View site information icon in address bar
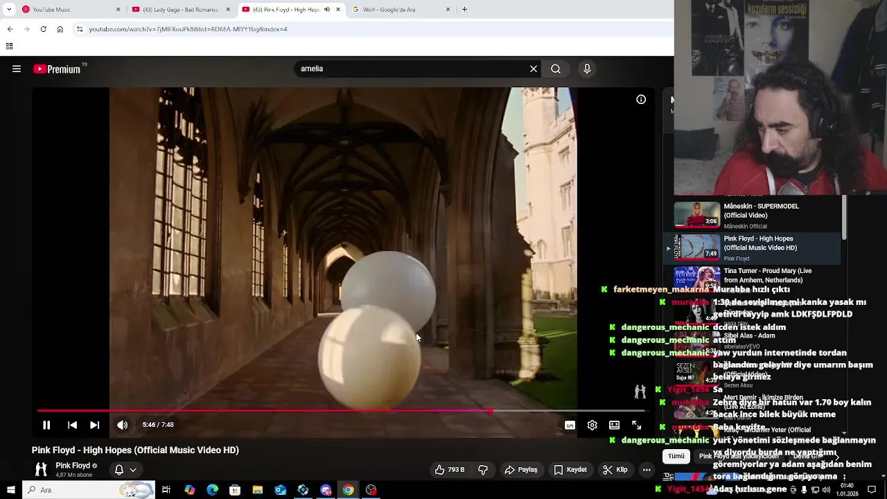This screenshot has width=887, height=499. [x=80, y=29]
